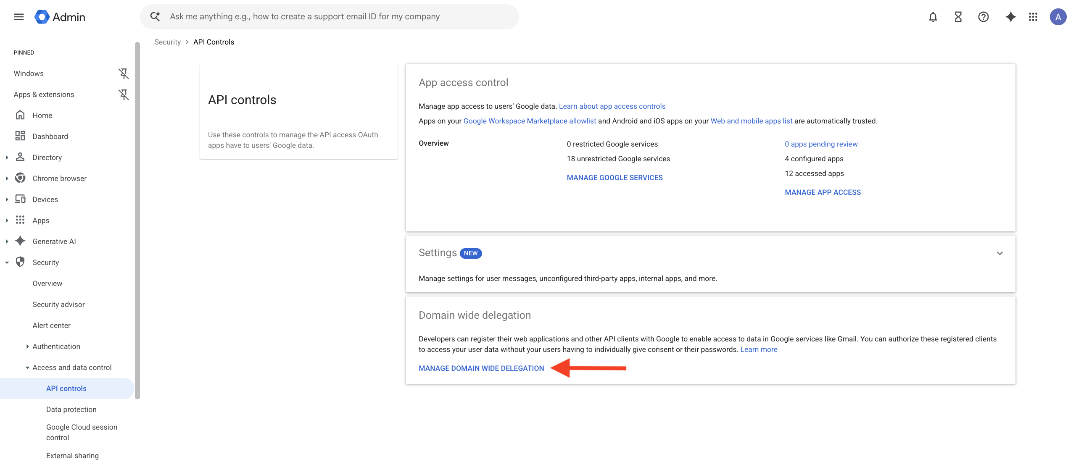The height and width of the screenshot is (467, 1076).
Task: Expand the Authentication submenu arrow
Action: pos(27,346)
